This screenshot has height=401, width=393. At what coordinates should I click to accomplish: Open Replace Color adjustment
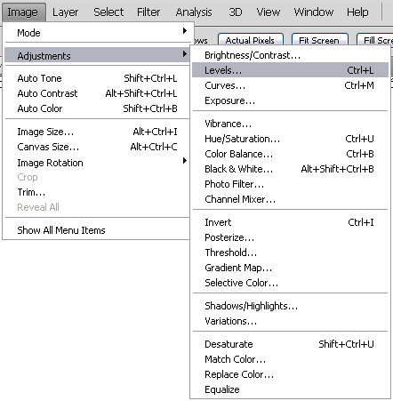[290, 374]
